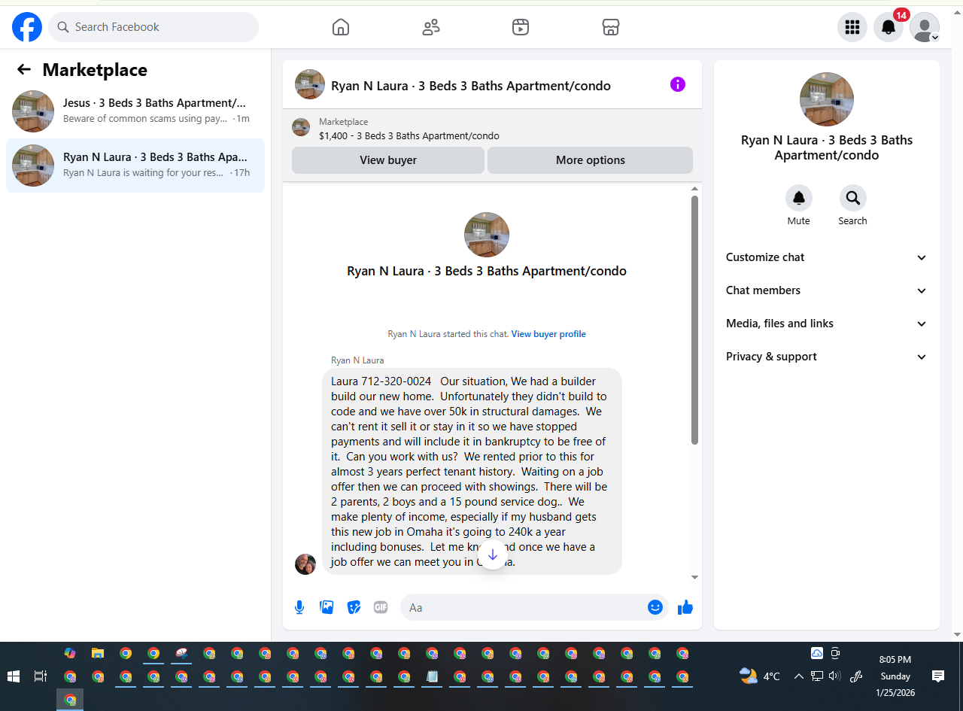963x711 pixels.
Task: Expand the Privacy & support section
Action: tap(827, 357)
